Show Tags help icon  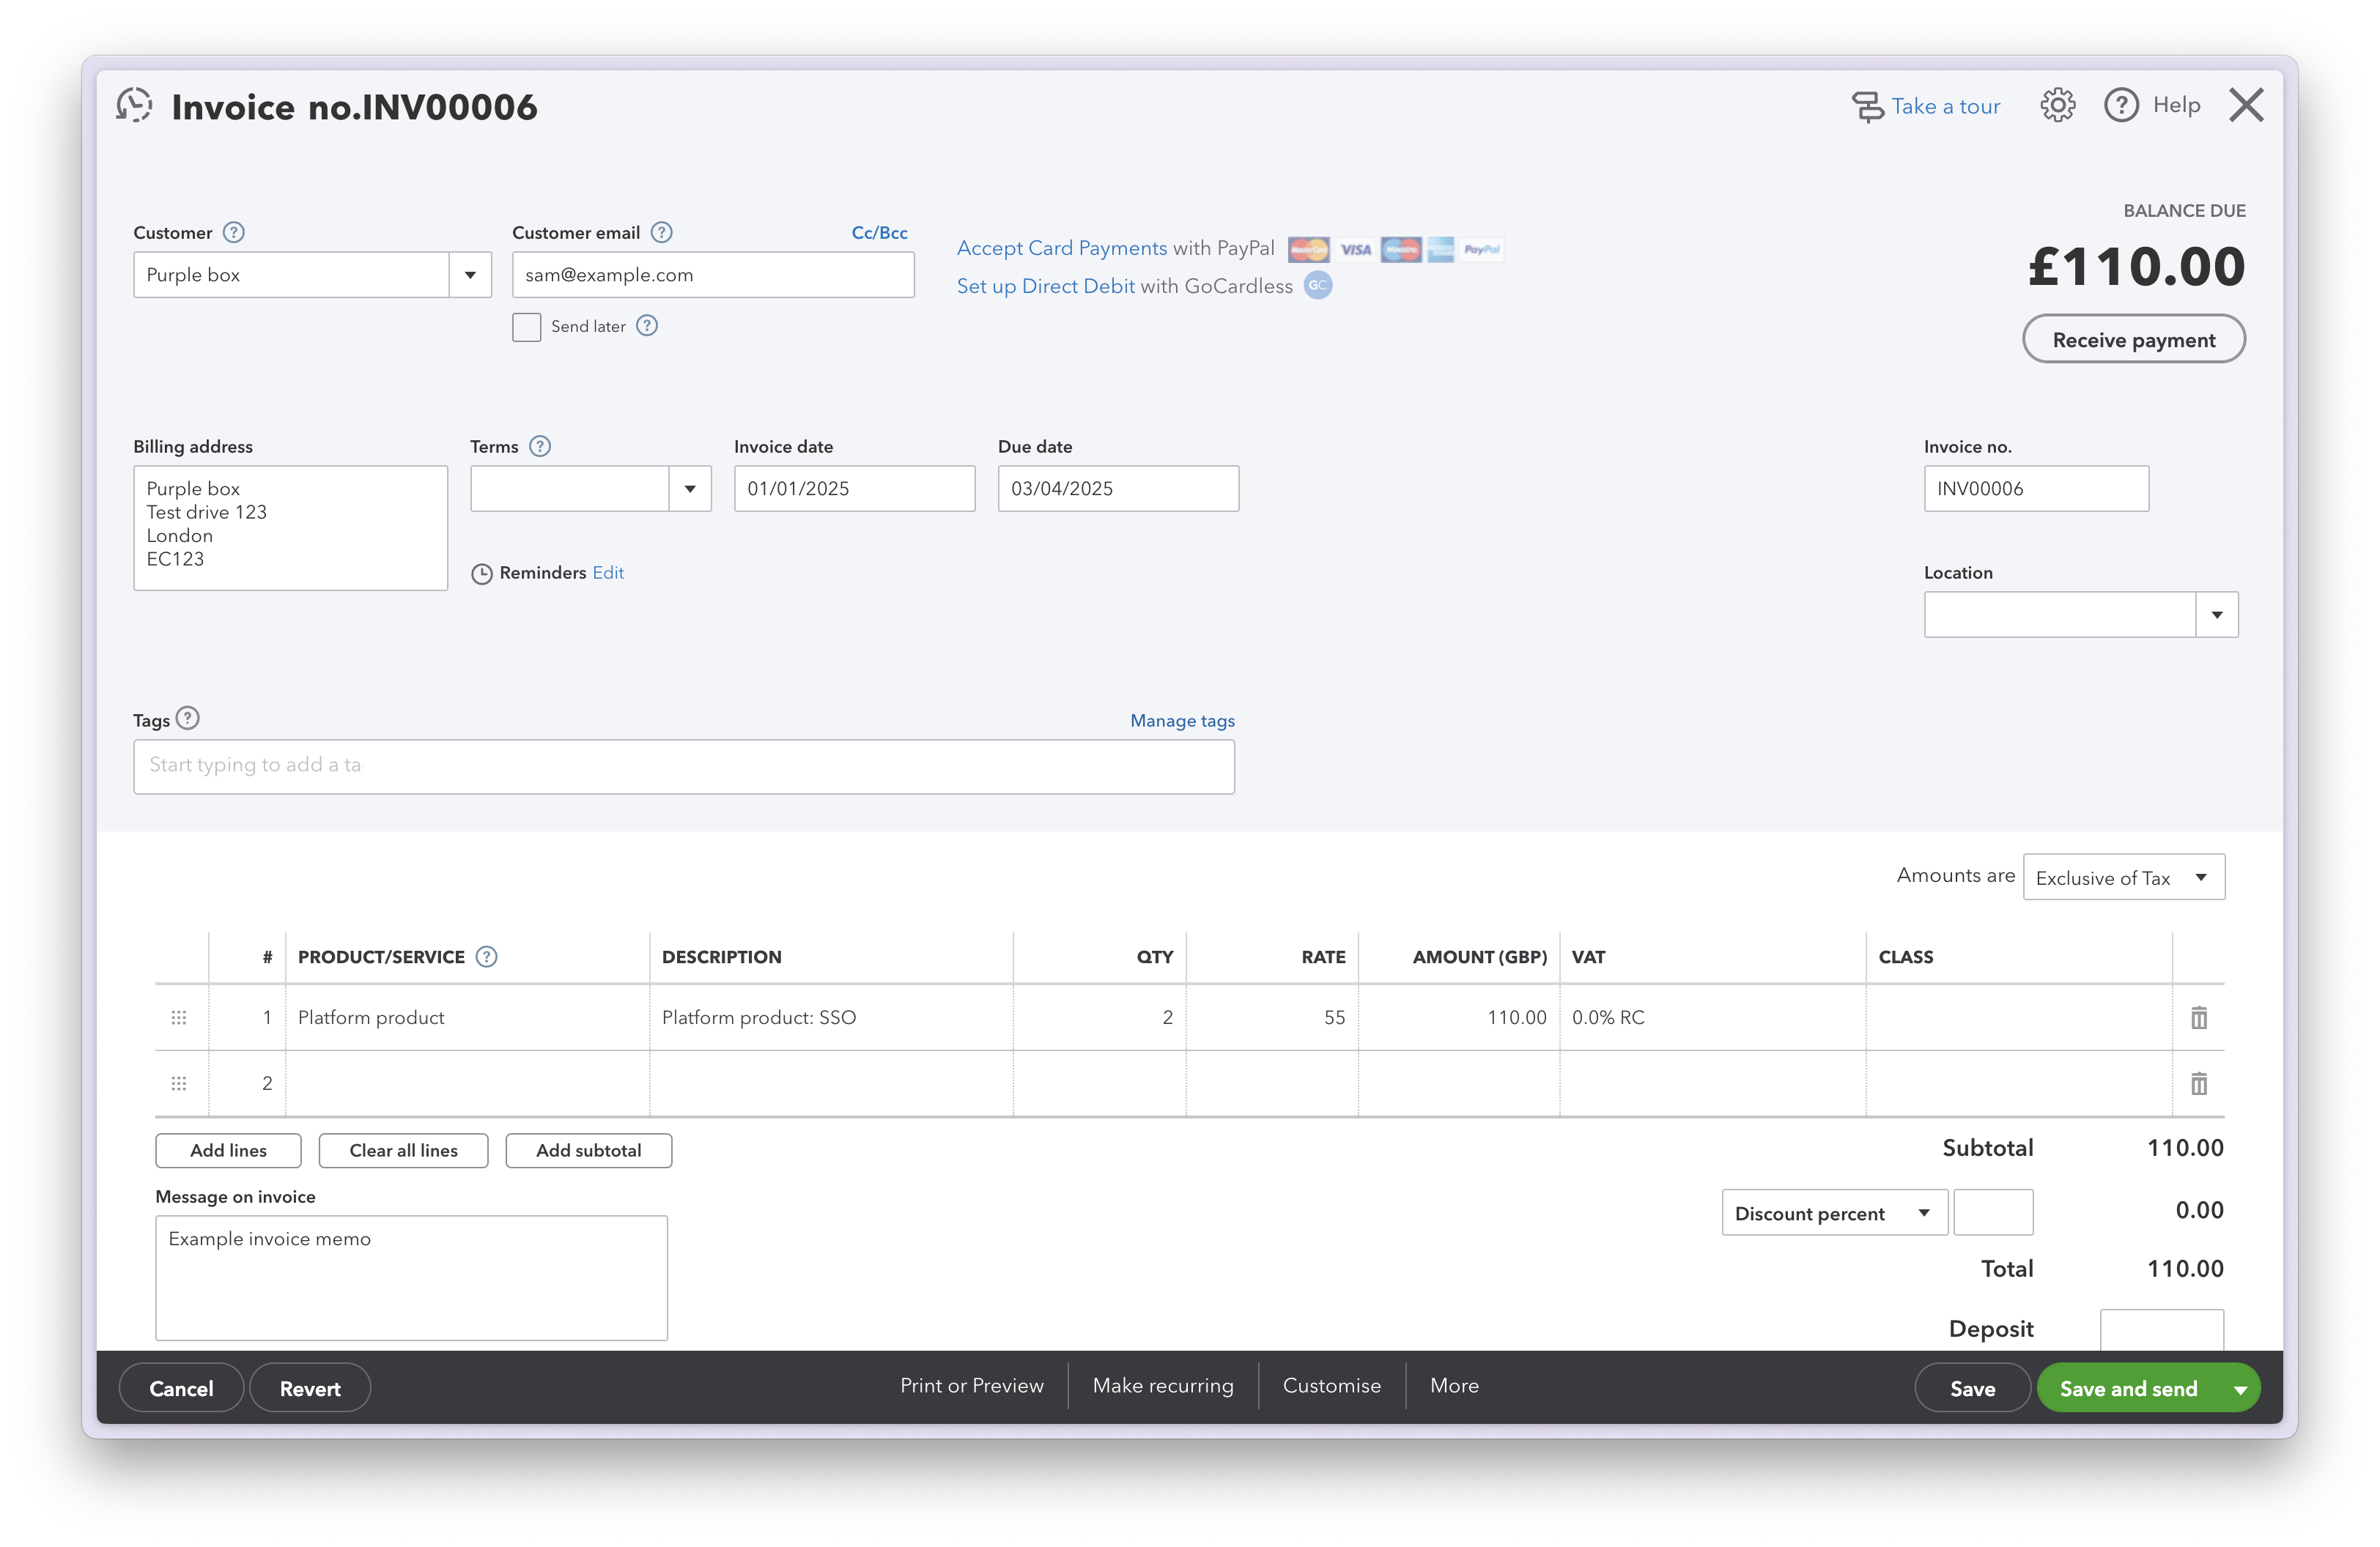point(188,719)
